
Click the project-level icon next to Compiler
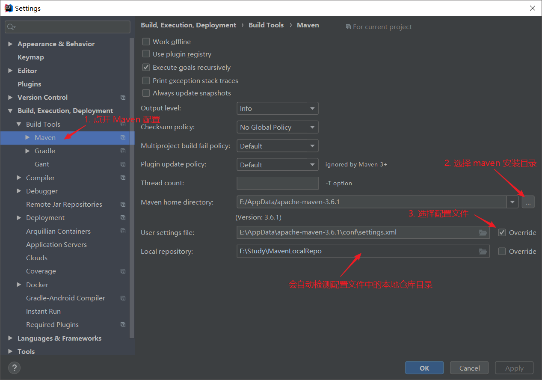coord(123,178)
